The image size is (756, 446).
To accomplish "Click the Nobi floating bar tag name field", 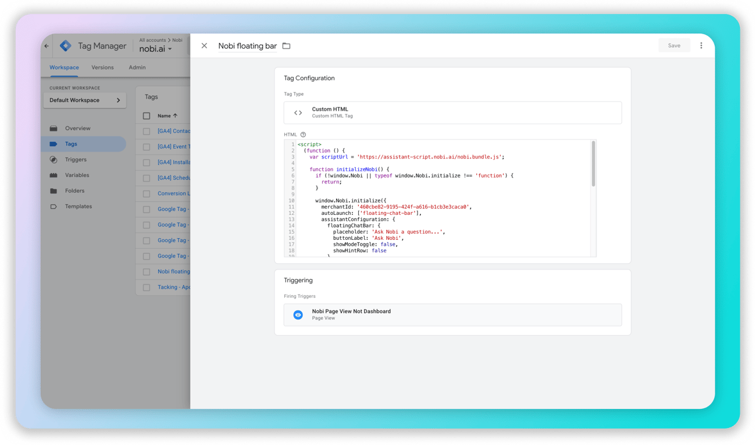I will tap(248, 46).
